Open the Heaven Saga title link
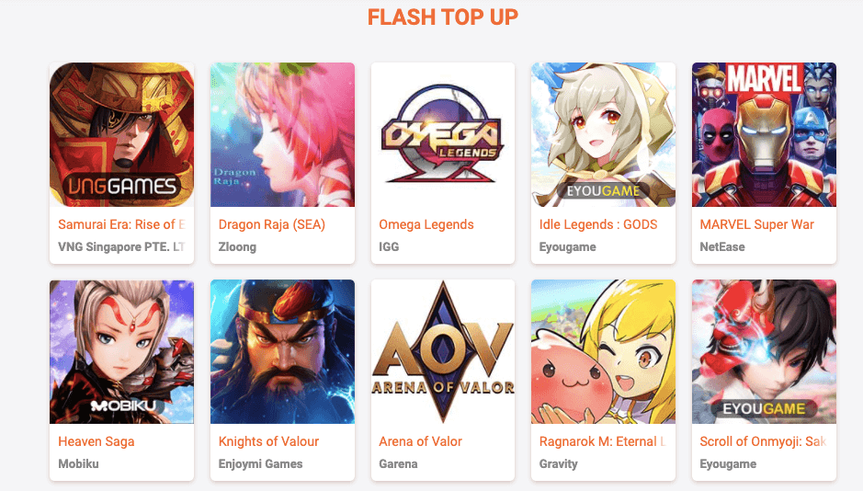The width and height of the screenshot is (863, 491). point(97,441)
